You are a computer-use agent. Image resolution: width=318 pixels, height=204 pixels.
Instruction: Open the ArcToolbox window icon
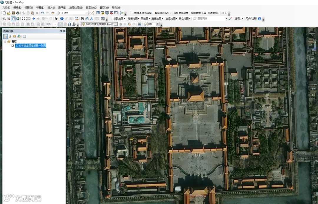pyautogui.click(x=111, y=13)
